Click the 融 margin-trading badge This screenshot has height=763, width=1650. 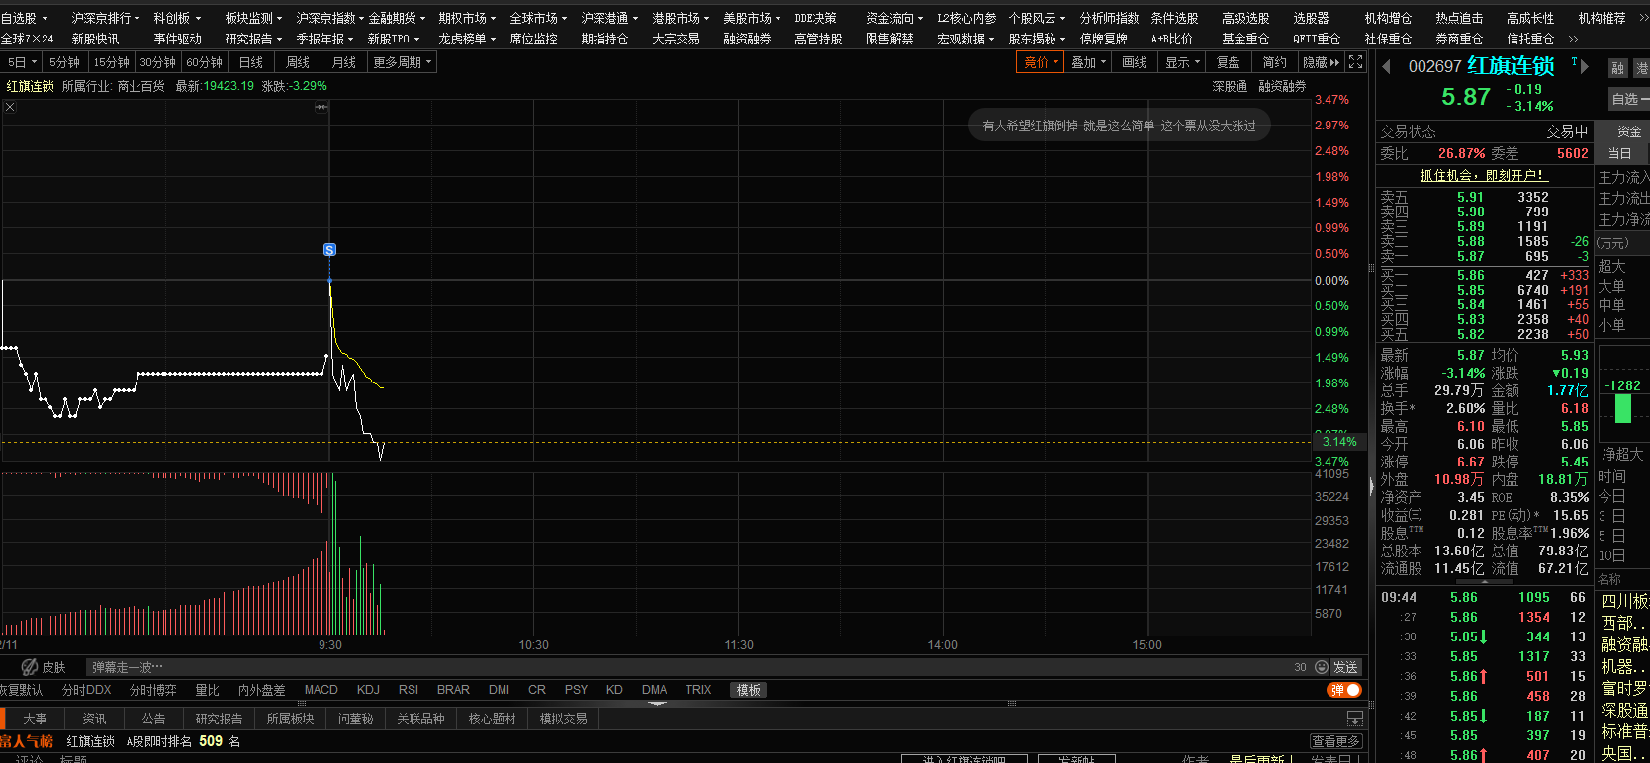click(x=1618, y=68)
